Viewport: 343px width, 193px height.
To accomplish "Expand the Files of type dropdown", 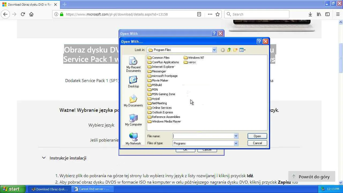I will [236, 143].
